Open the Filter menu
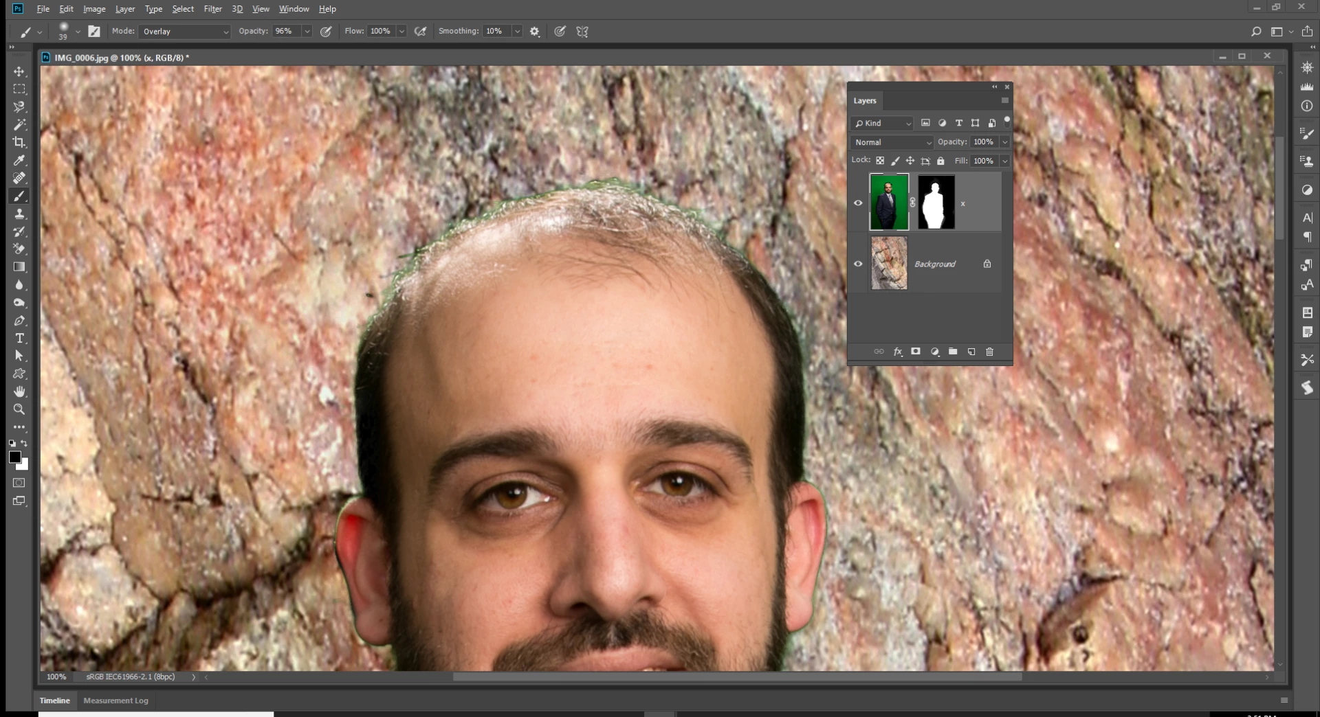The height and width of the screenshot is (717, 1320). point(213,9)
